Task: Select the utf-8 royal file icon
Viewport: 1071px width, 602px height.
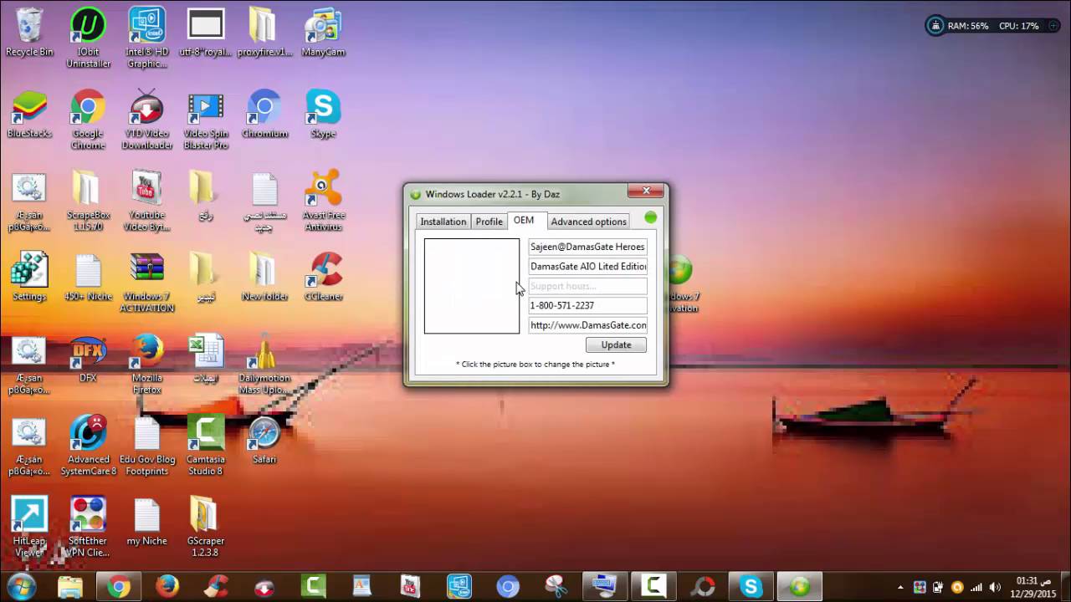Action: tap(206, 33)
